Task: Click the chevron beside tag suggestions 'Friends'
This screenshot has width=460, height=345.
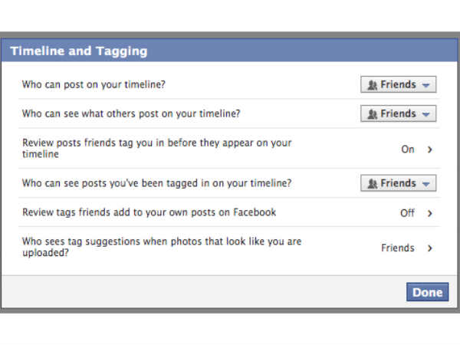Action: coord(430,248)
